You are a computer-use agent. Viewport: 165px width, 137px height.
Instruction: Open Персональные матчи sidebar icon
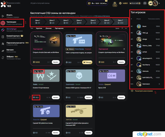pos(3,44)
